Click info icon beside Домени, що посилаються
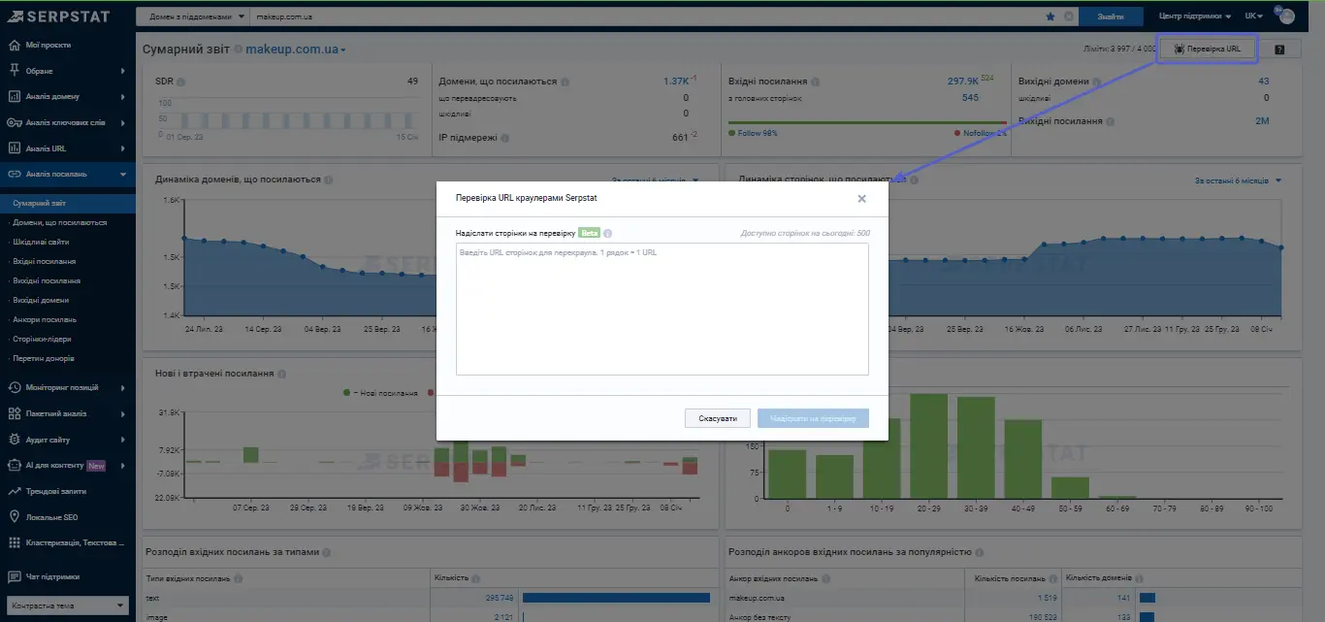The width and height of the screenshot is (1325, 622). pos(566,82)
